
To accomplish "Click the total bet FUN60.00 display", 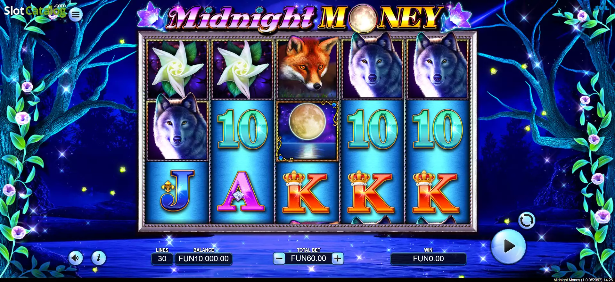I will [x=308, y=258].
